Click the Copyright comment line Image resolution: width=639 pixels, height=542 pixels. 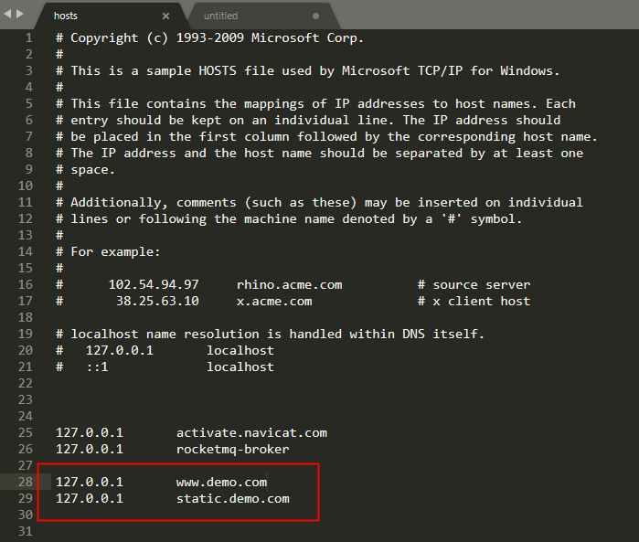click(209, 37)
